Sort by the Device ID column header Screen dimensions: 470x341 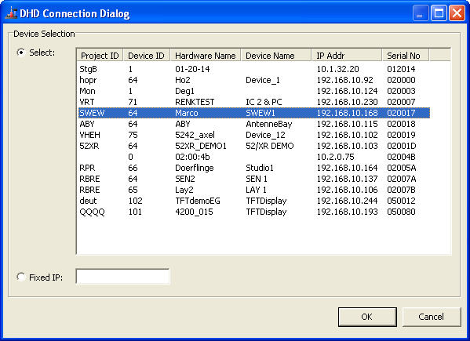click(x=147, y=56)
